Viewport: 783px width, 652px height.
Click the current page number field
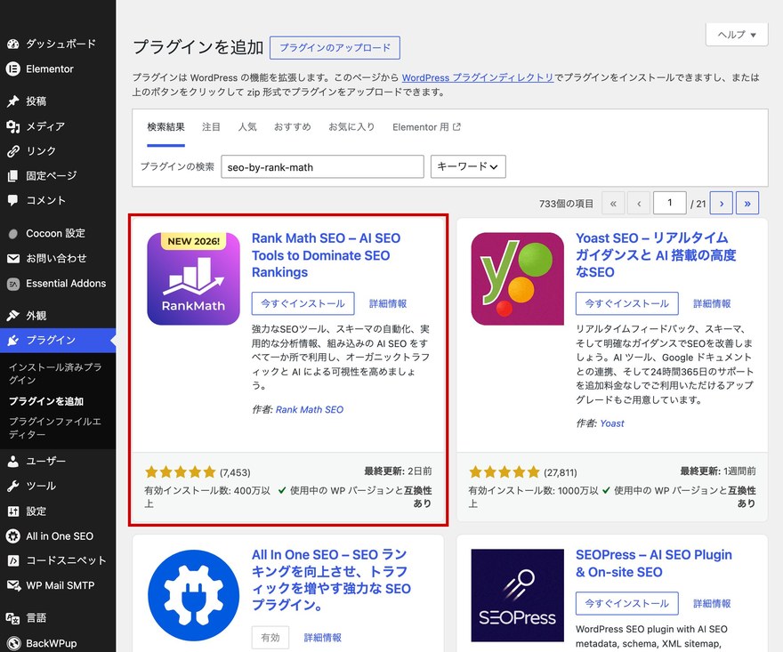pyautogui.click(x=670, y=203)
